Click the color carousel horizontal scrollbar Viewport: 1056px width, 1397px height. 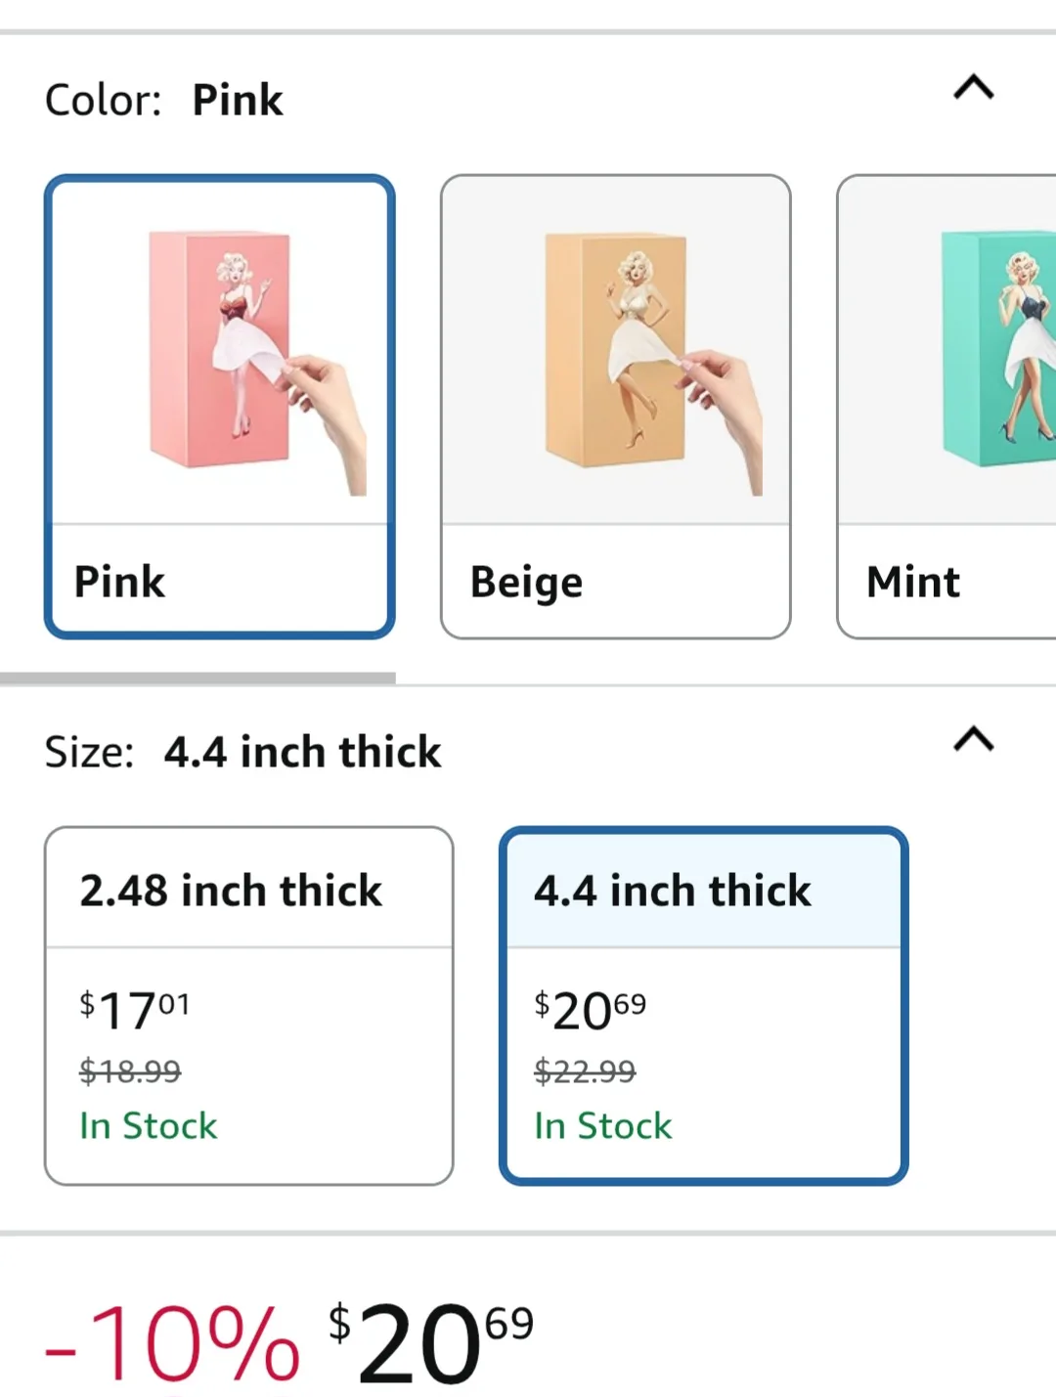coord(198,677)
